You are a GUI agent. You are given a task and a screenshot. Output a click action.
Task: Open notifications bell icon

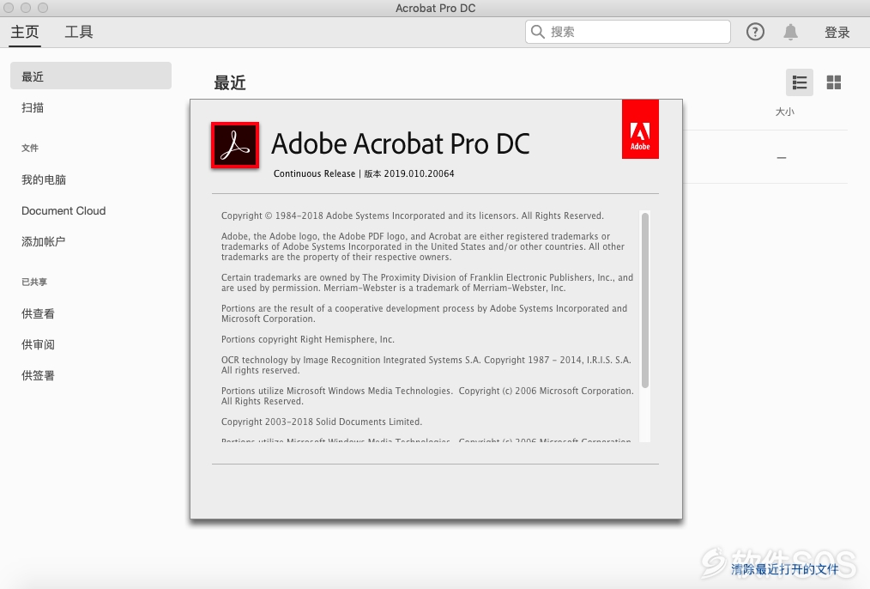click(x=790, y=32)
